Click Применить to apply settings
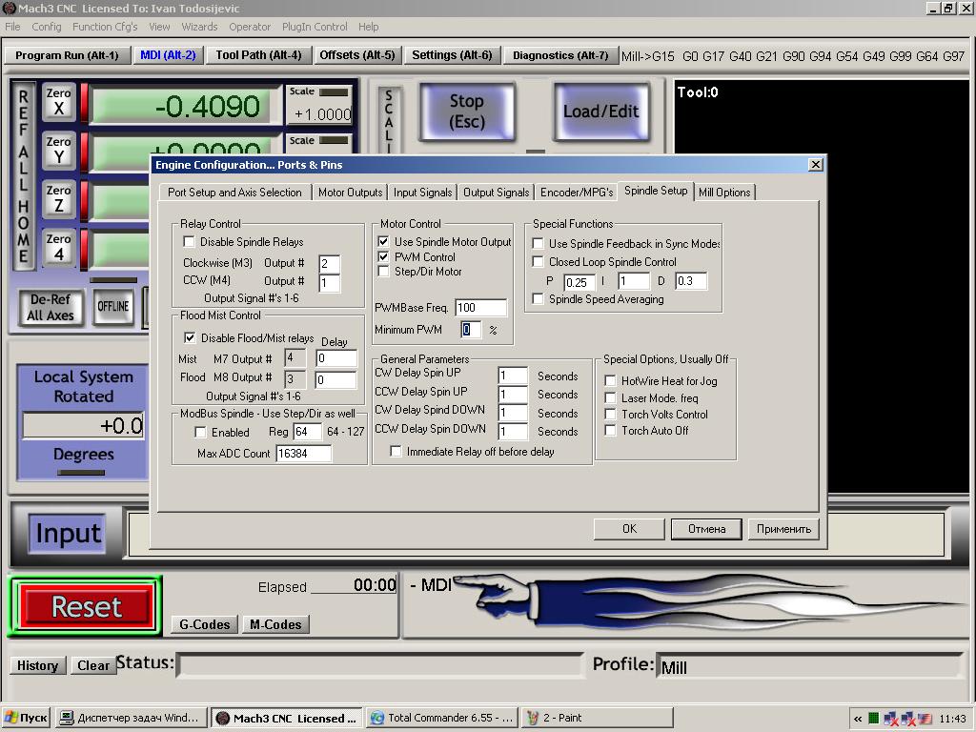The height and width of the screenshot is (732, 976). coord(783,528)
